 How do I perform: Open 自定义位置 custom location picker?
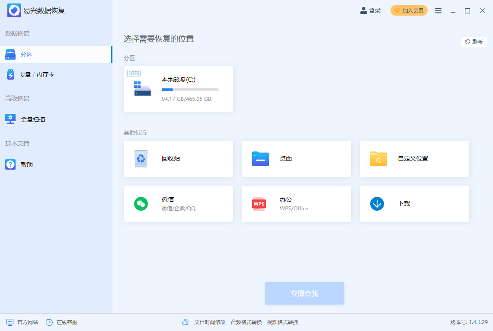[414, 159]
